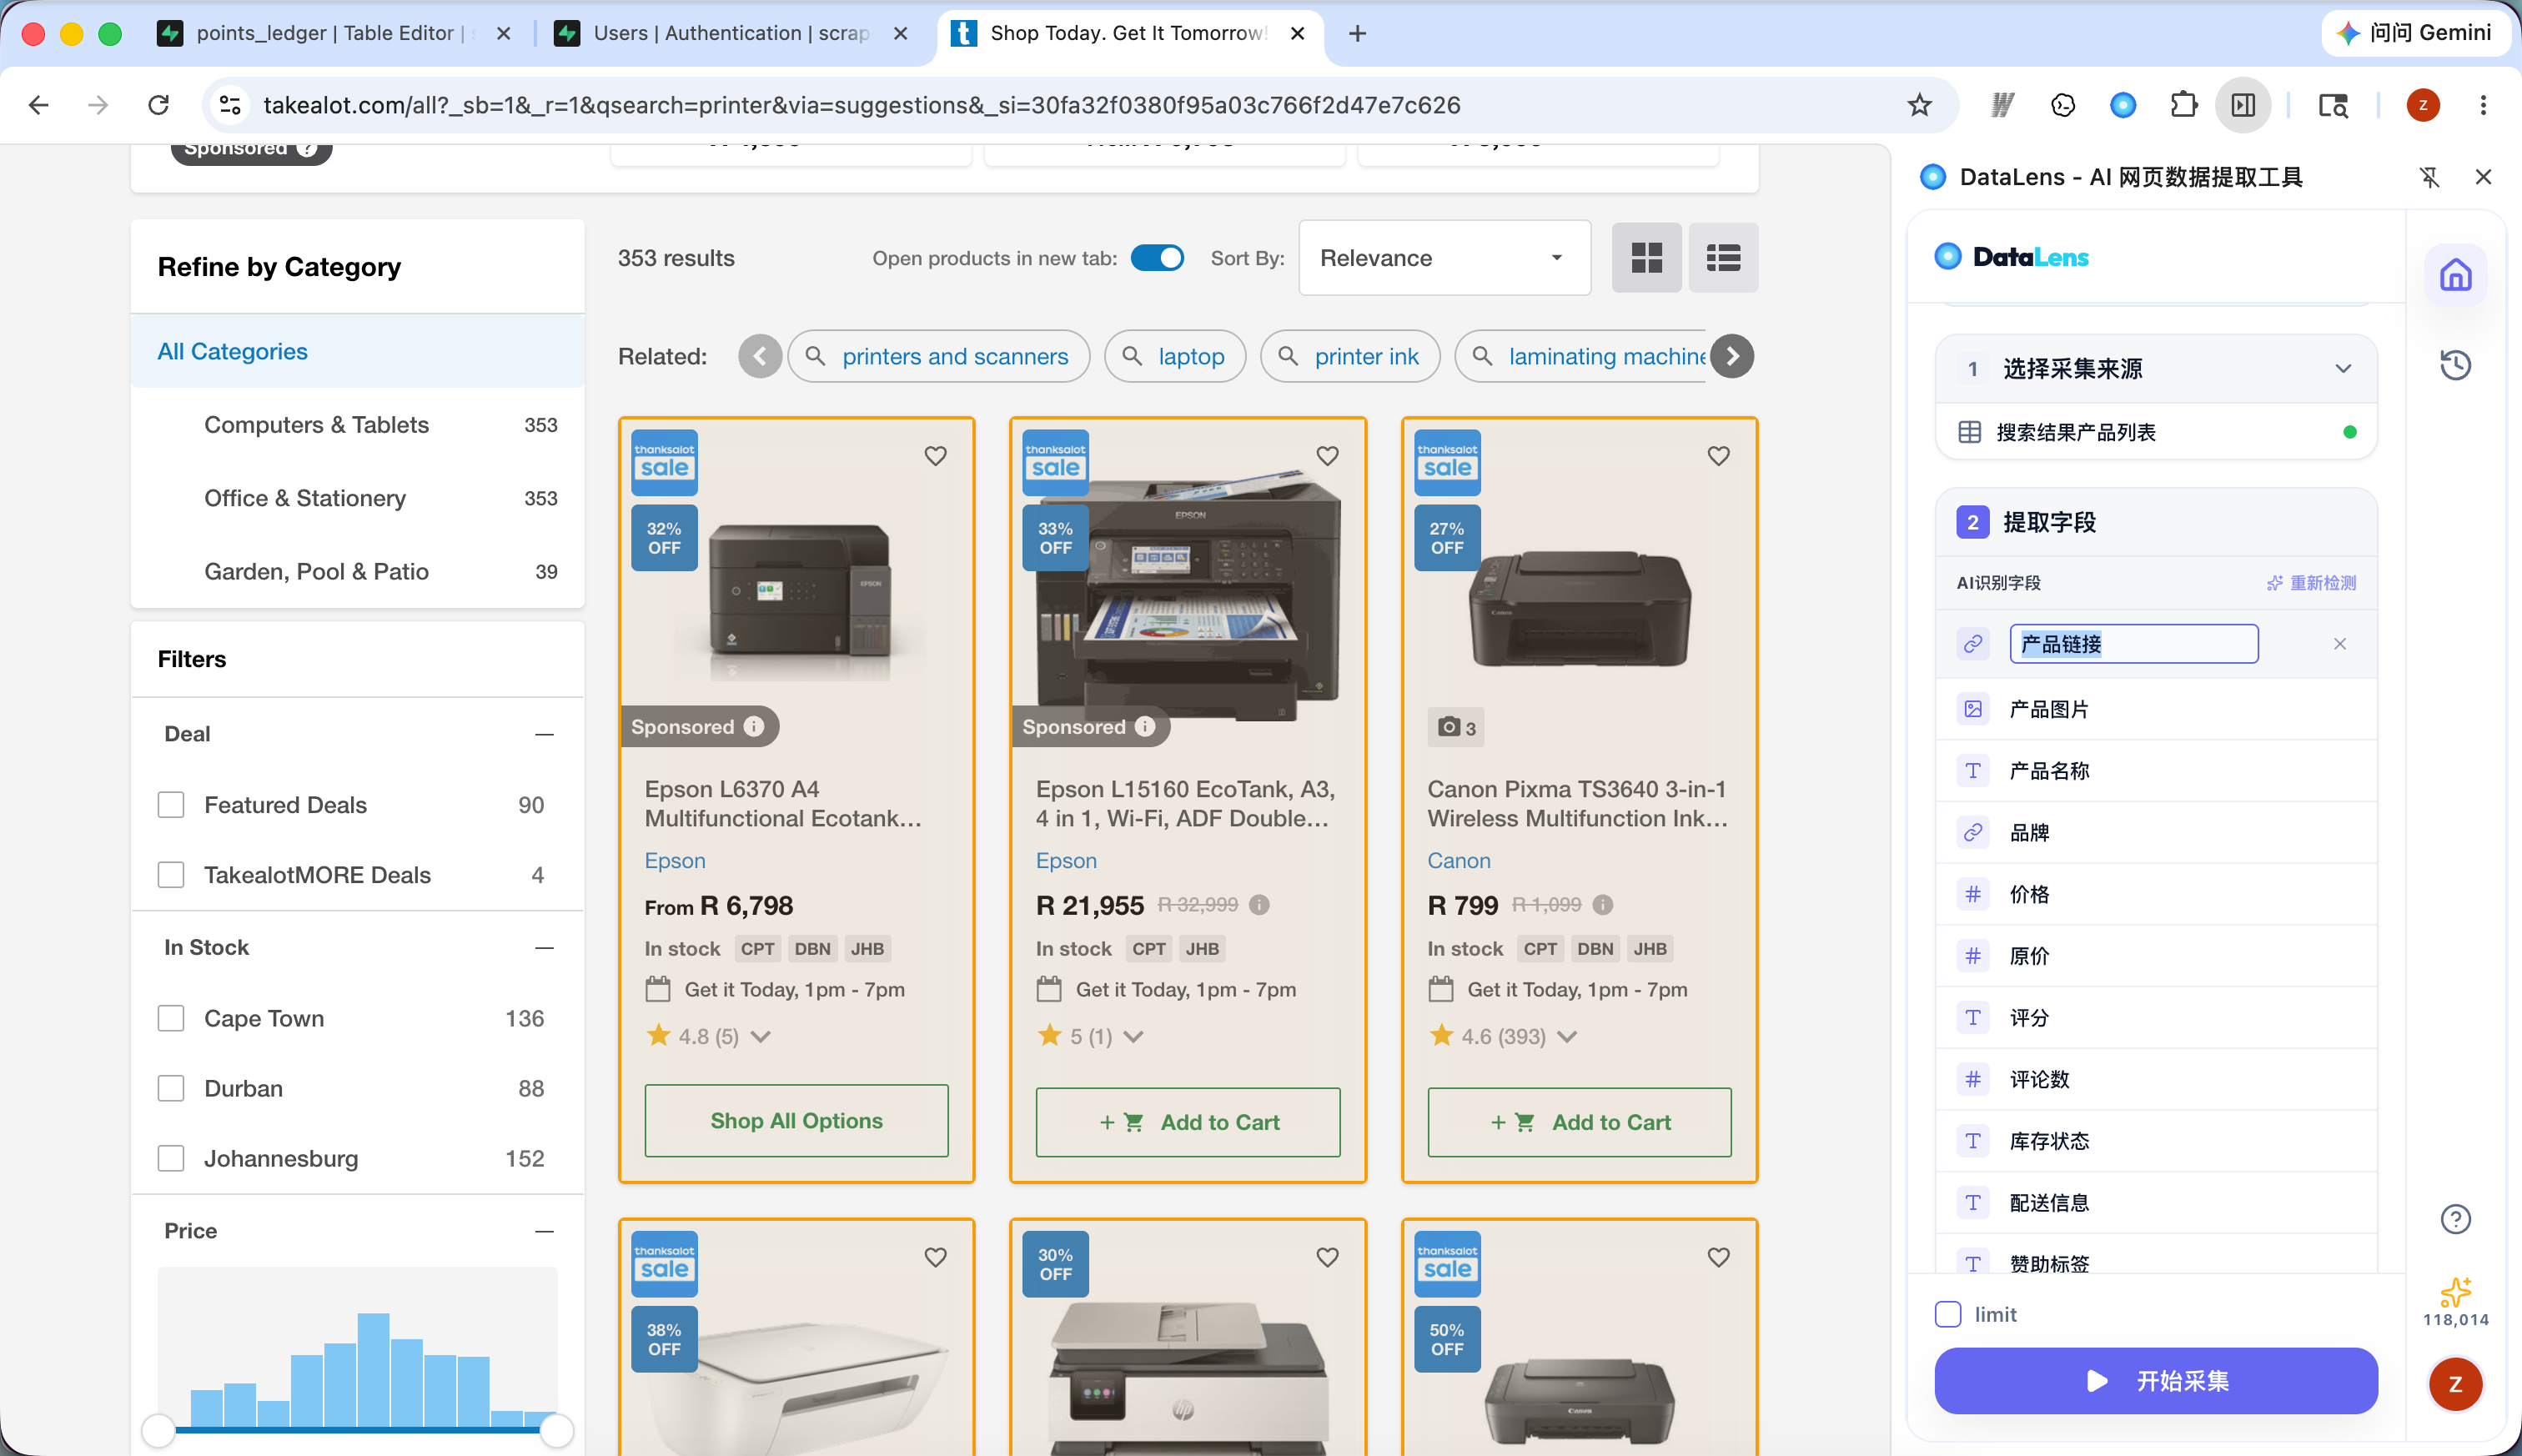Viewport: 2522px width, 1456px height.
Task: Open the DataLens user avatar Z
Action: click(2455, 1384)
